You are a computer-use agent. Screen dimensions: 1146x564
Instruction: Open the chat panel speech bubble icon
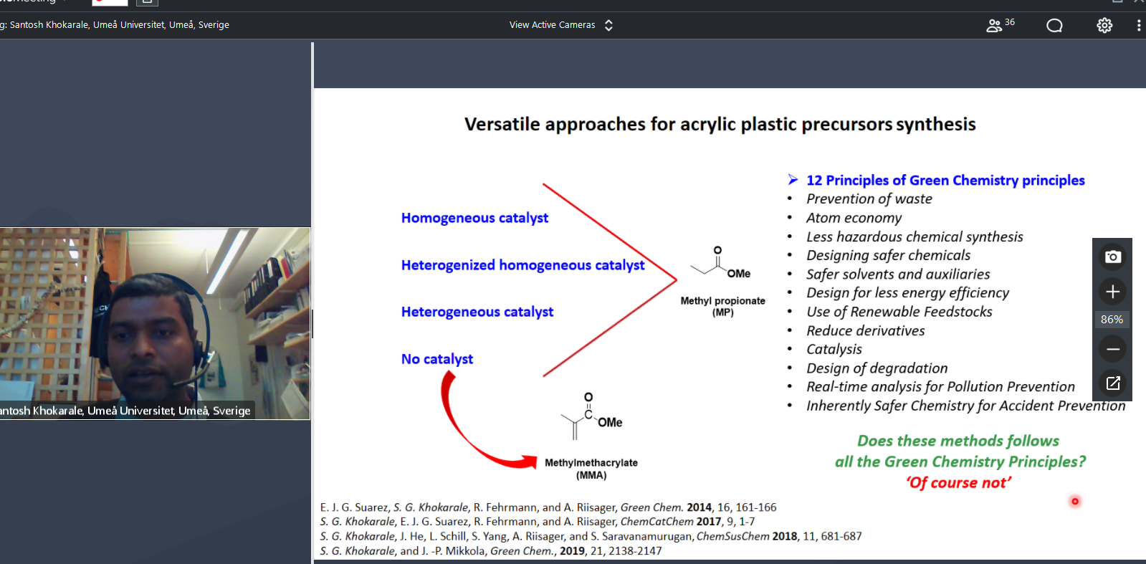click(x=1054, y=26)
